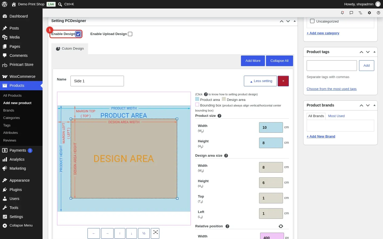Delete Side 1 with red × button
This screenshot has width=383, height=239.
point(283,81)
